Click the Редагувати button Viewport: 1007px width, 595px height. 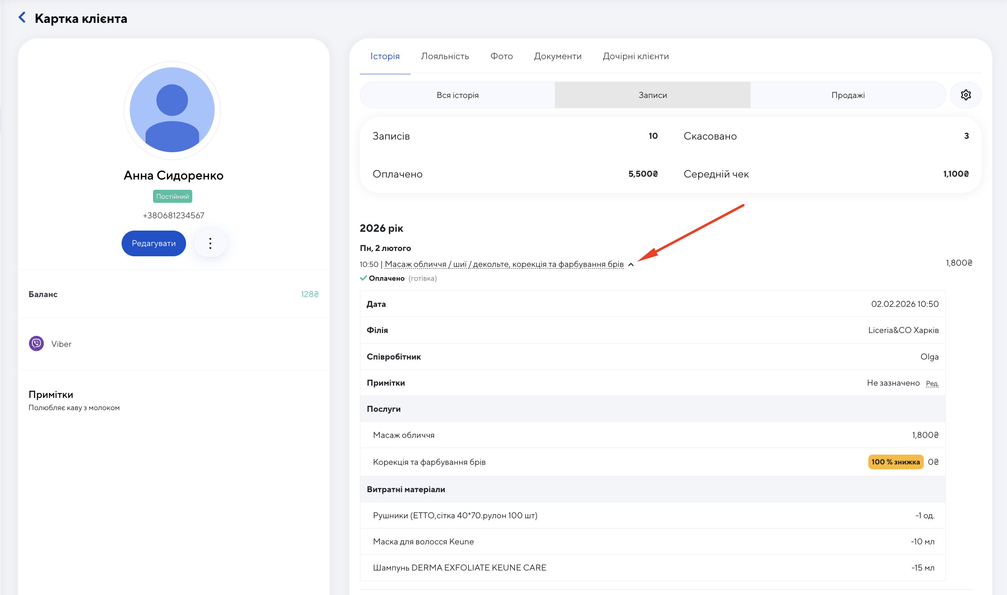[154, 244]
